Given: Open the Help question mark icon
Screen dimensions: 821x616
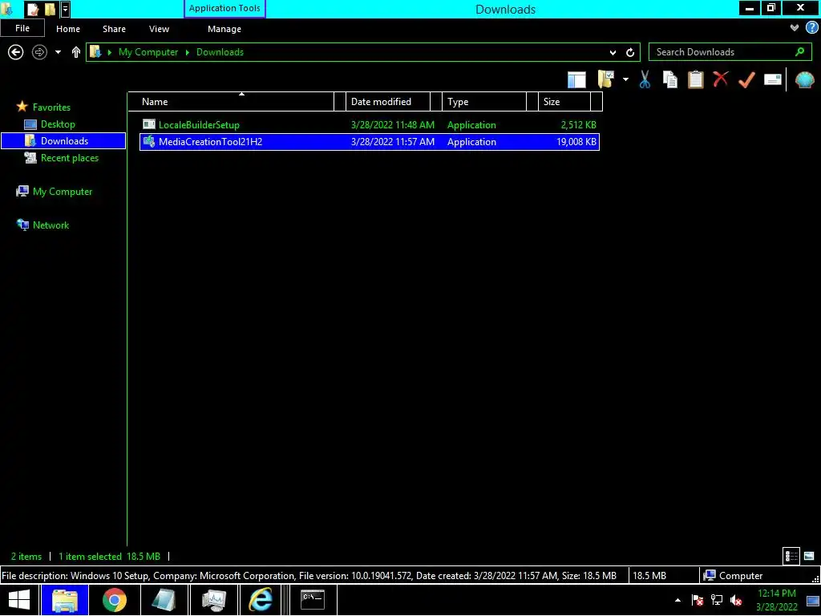Looking at the screenshot, I should (811, 28).
